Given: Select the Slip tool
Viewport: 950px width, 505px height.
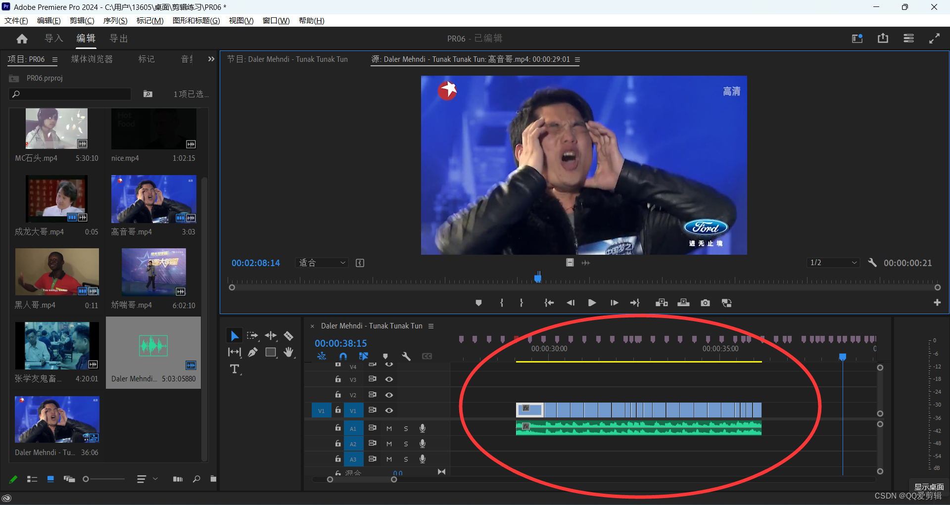Looking at the screenshot, I should point(235,352).
